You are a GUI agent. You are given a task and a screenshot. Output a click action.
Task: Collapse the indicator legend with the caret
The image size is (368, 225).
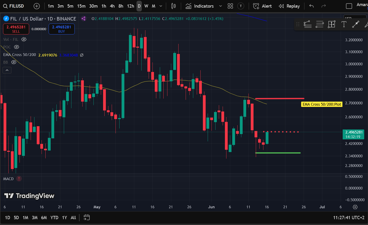coord(7,70)
